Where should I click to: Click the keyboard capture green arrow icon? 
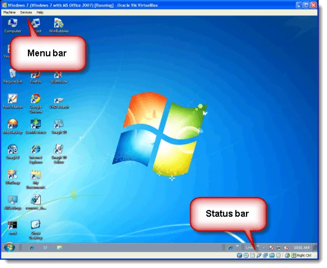pos(293,255)
